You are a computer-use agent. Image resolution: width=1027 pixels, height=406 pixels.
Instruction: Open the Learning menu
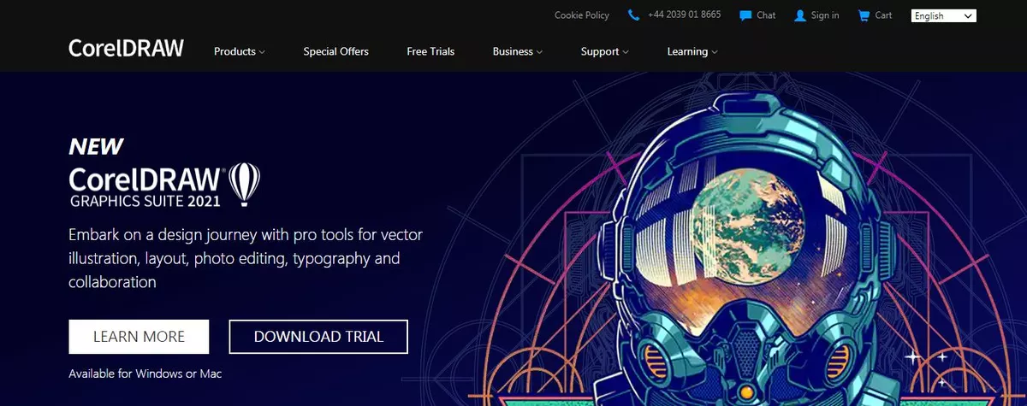[x=692, y=51]
